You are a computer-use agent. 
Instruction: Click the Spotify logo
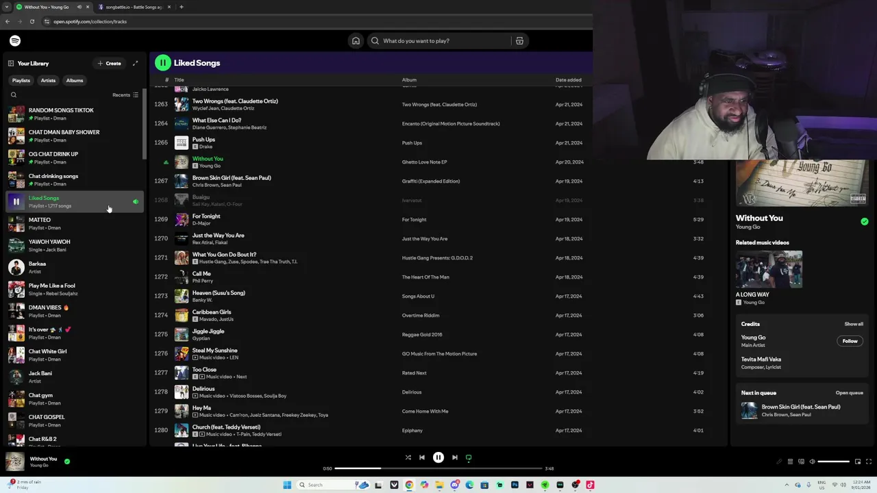[x=15, y=41]
